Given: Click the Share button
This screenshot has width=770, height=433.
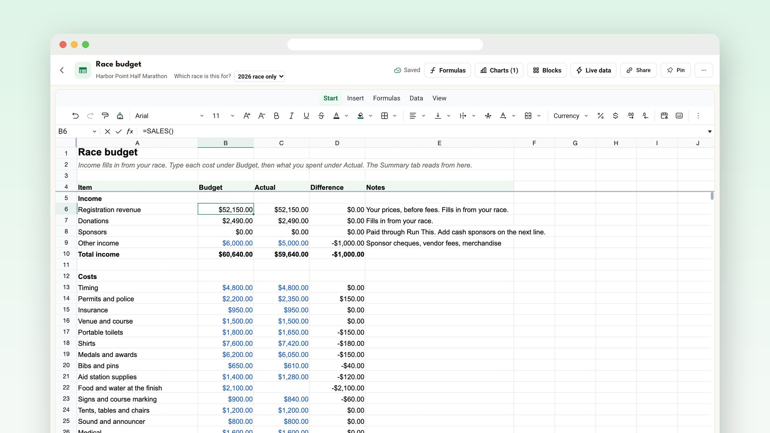Looking at the screenshot, I should (638, 70).
